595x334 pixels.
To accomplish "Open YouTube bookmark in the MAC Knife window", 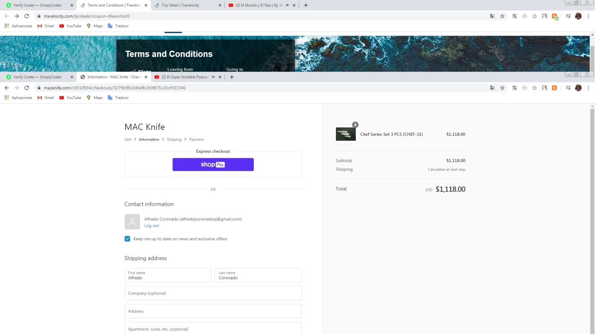I will pos(70,98).
